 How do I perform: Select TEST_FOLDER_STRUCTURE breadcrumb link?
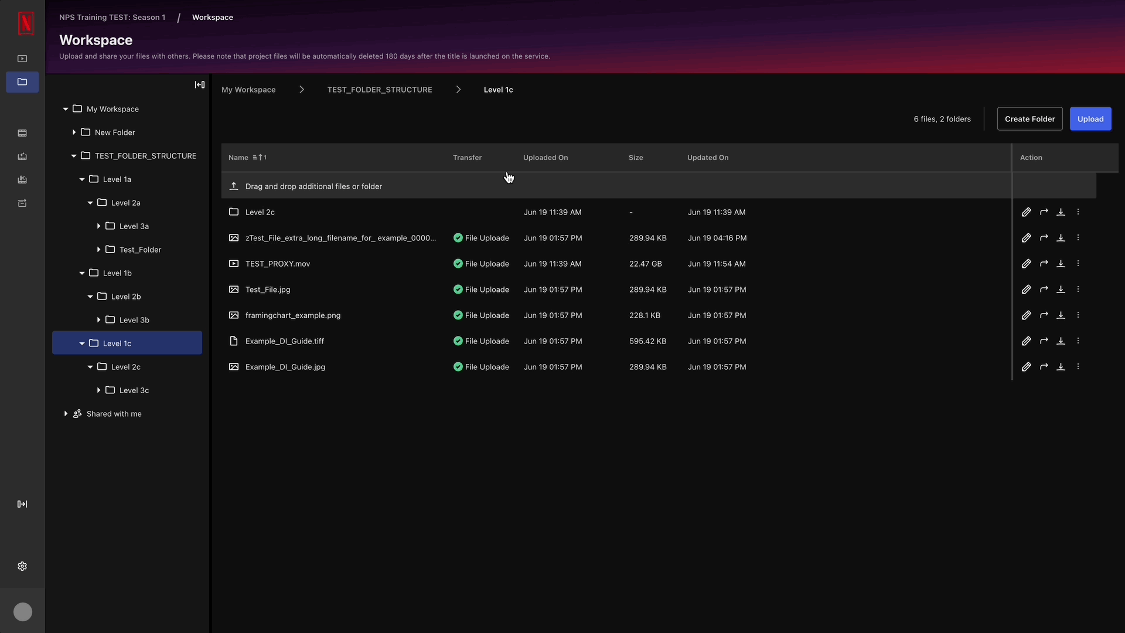tap(379, 90)
